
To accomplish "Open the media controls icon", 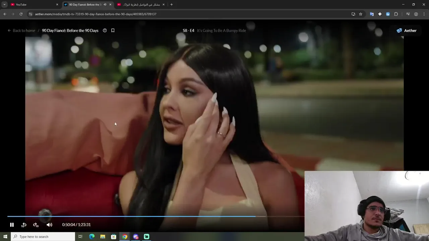I will coord(408,14).
